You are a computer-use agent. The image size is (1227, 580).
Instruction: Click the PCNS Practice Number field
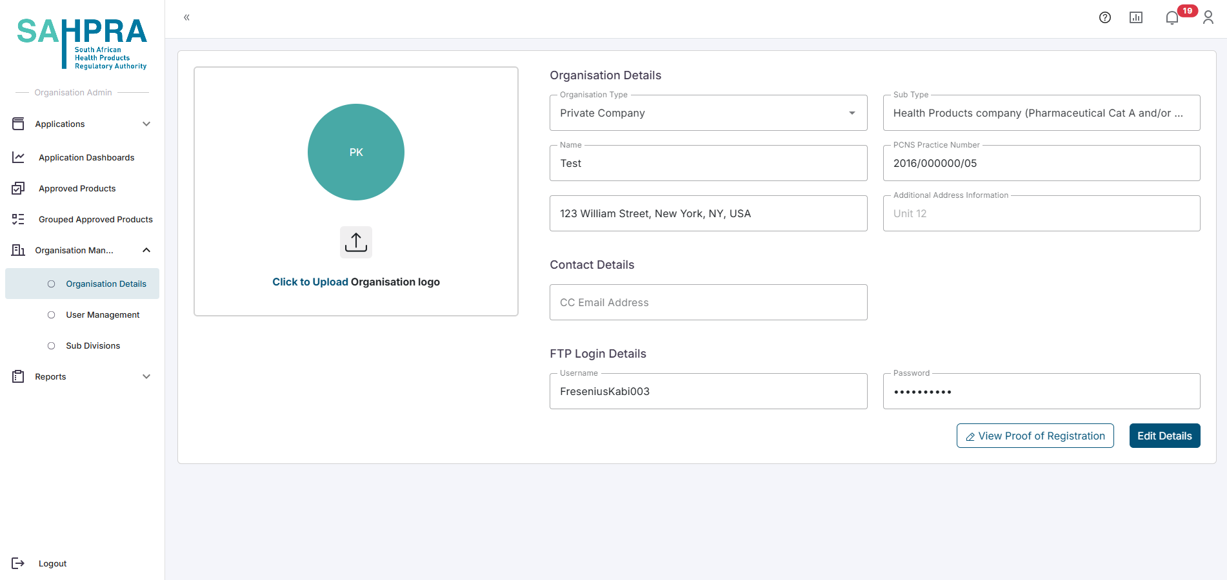click(1041, 163)
